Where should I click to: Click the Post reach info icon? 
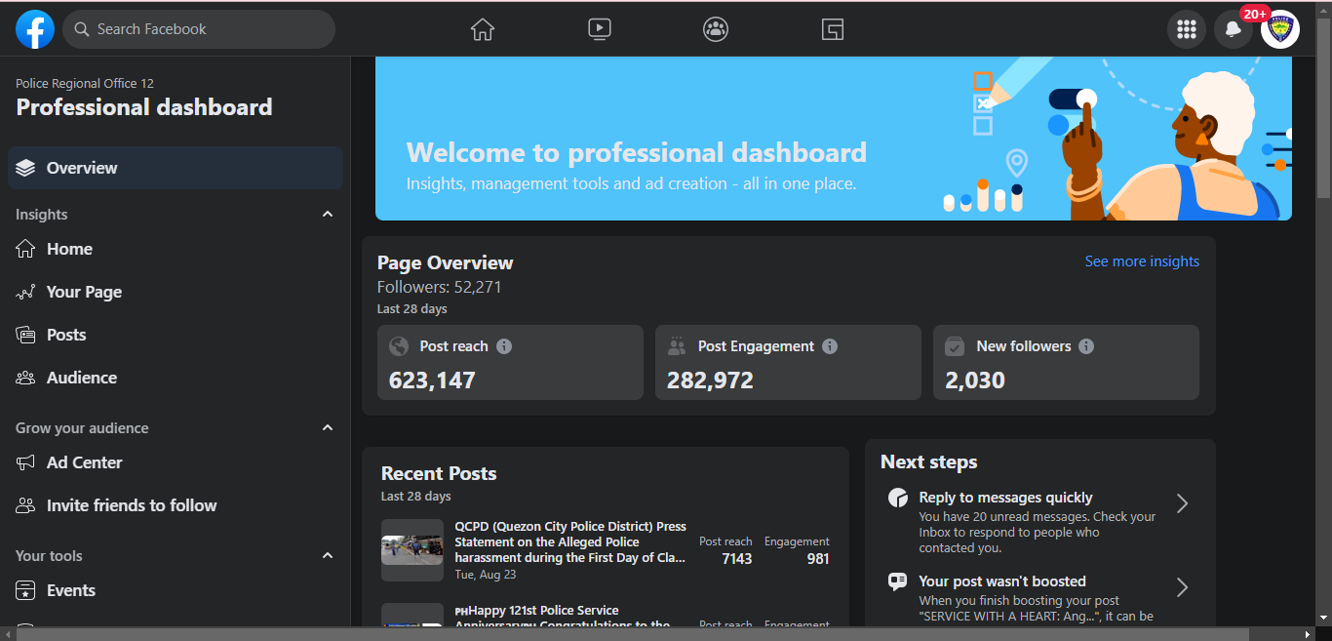(x=504, y=346)
